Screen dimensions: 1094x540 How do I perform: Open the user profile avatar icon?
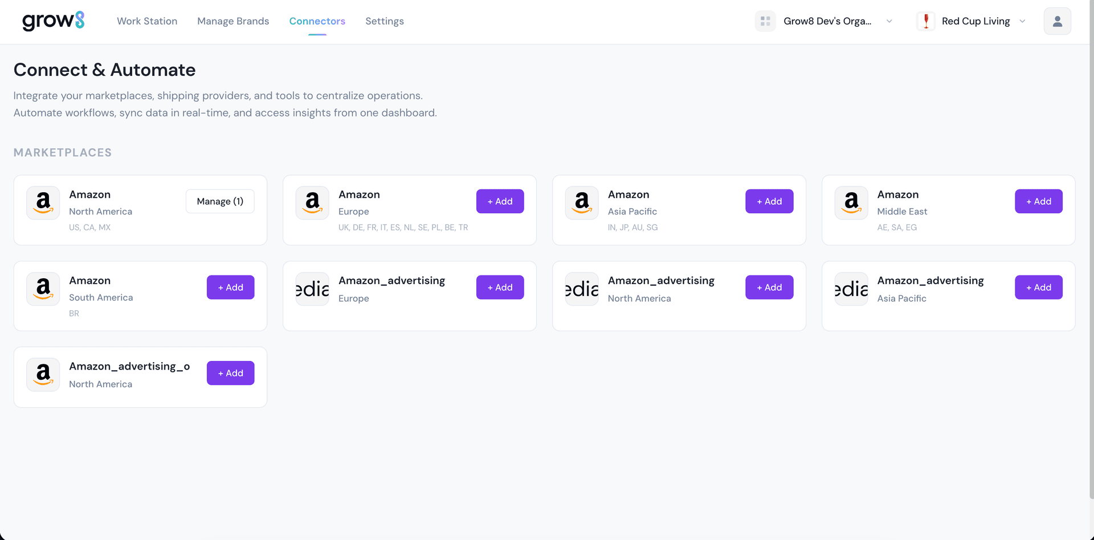pos(1057,21)
